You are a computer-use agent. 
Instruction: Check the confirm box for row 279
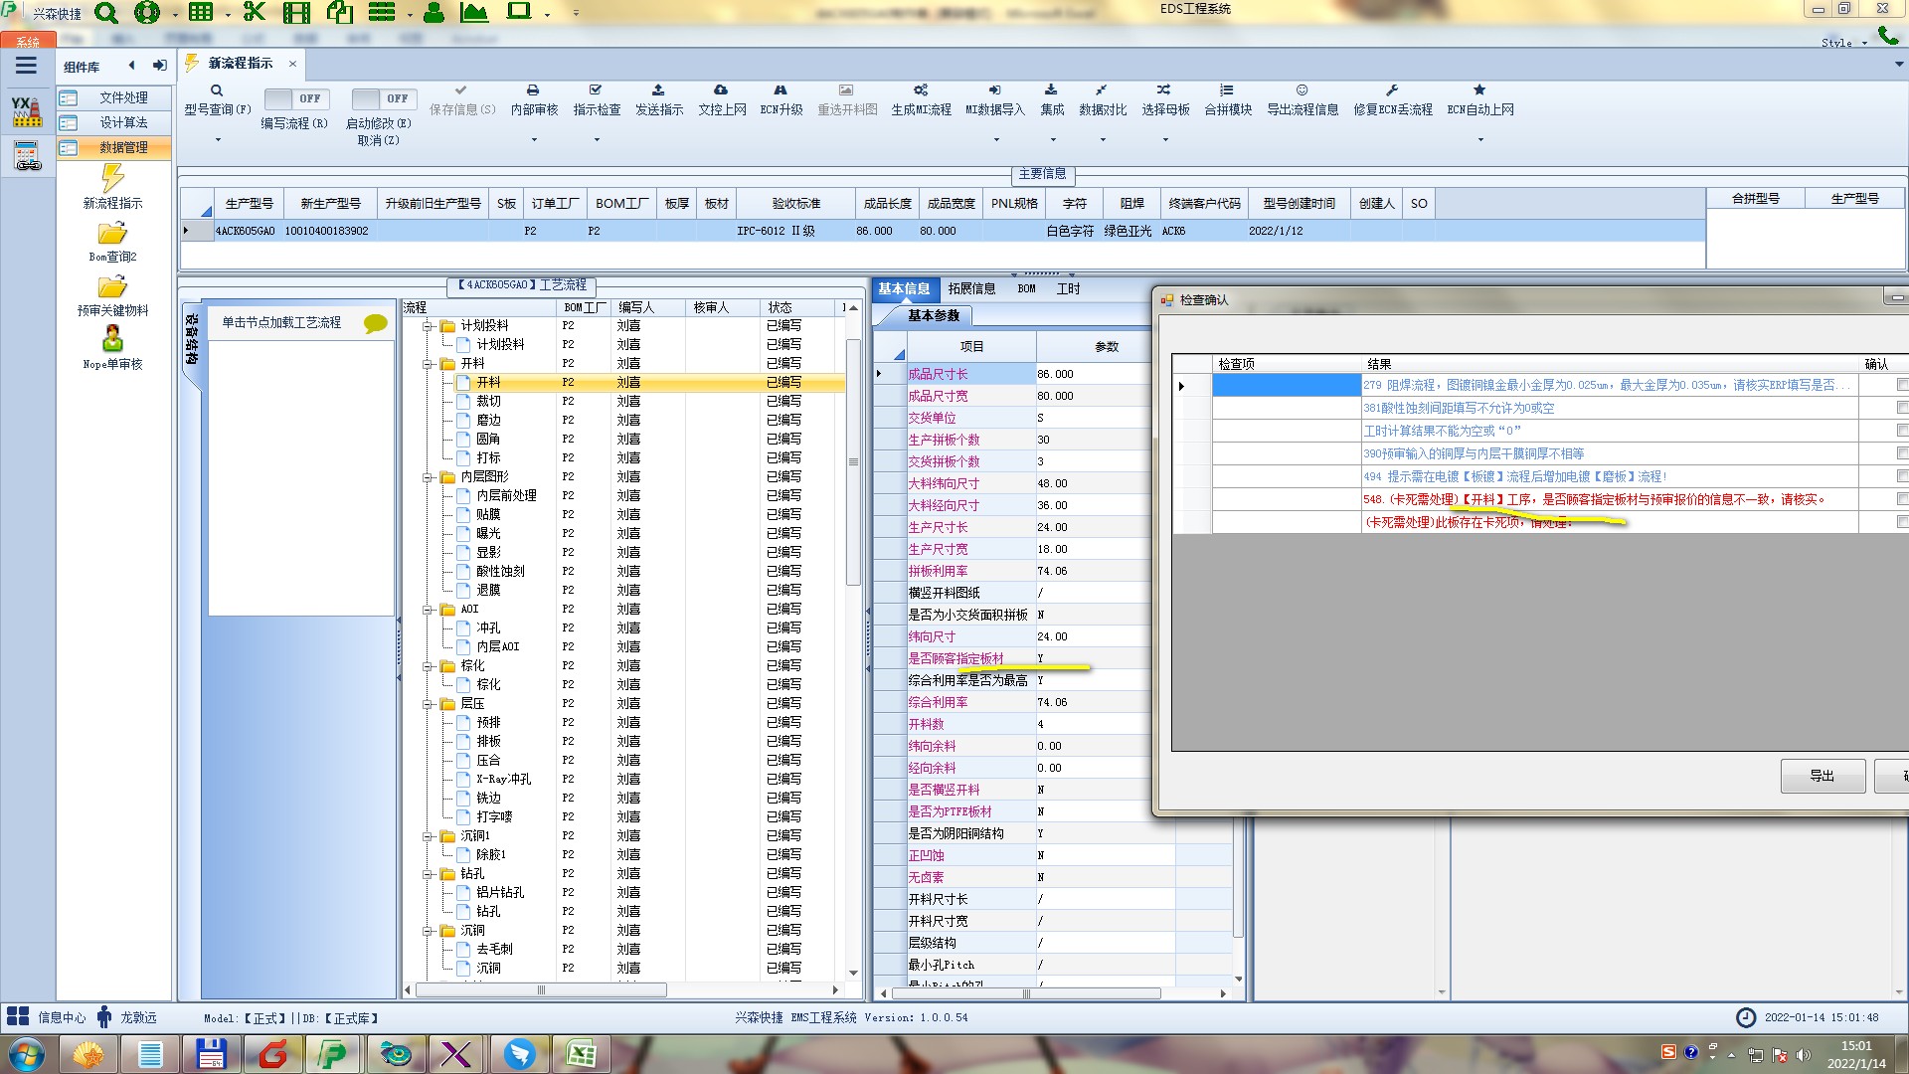point(1901,385)
